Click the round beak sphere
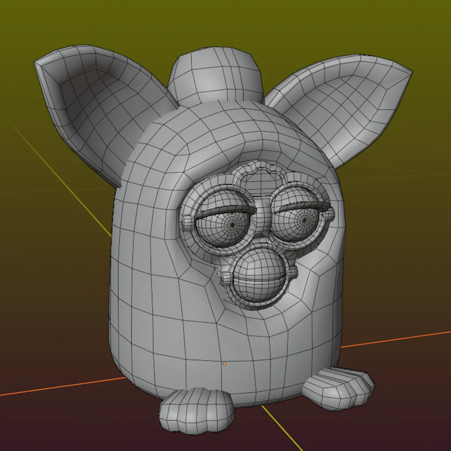This screenshot has height=451, width=451. [x=259, y=275]
